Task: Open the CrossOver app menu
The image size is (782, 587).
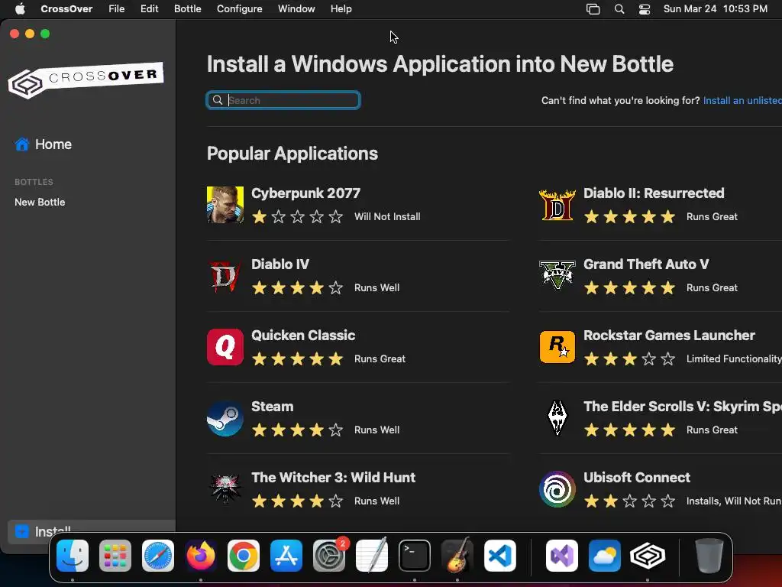Action: (66, 8)
